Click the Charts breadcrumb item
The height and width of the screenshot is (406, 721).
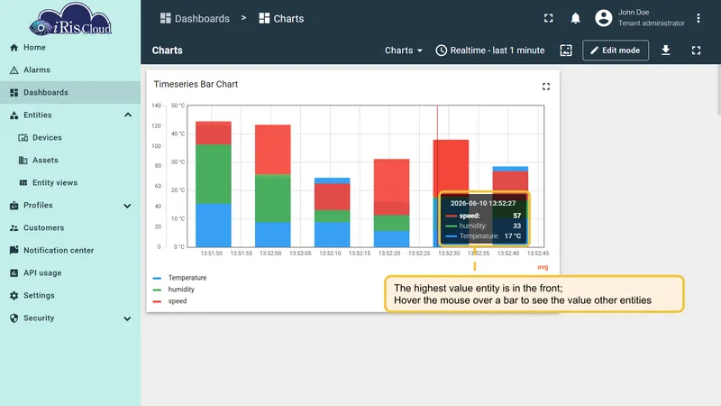281,18
